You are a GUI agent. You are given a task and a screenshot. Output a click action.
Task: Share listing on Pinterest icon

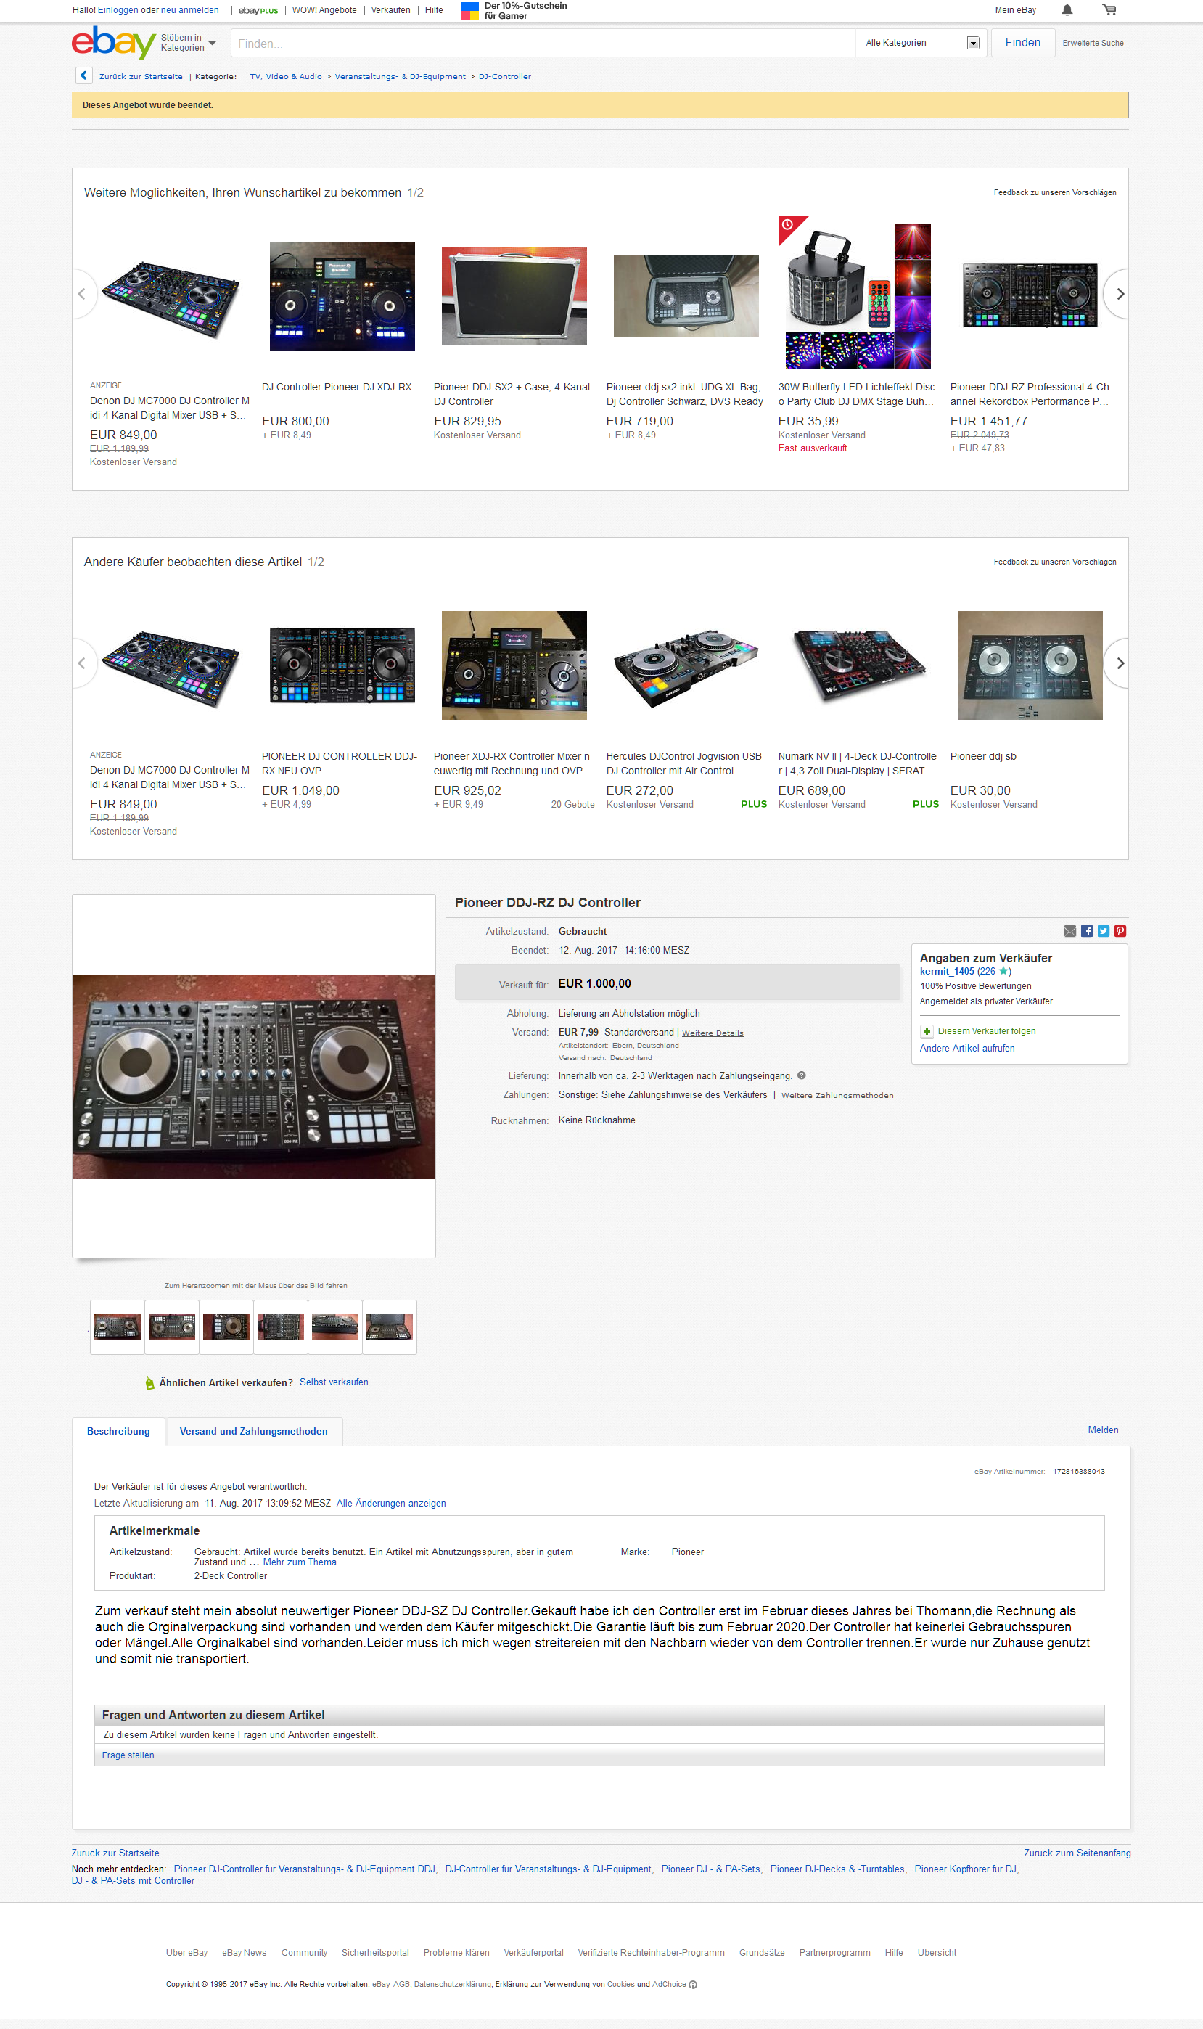tap(1120, 932)
